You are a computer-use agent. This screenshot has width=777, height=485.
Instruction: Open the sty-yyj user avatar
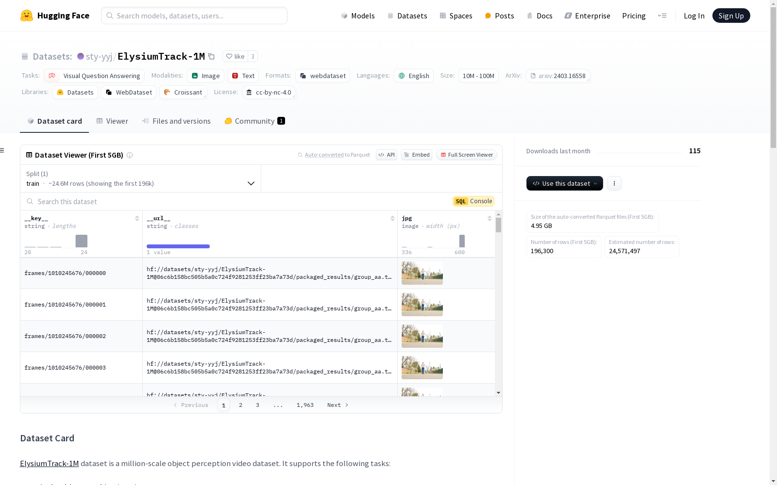[81, 56]
